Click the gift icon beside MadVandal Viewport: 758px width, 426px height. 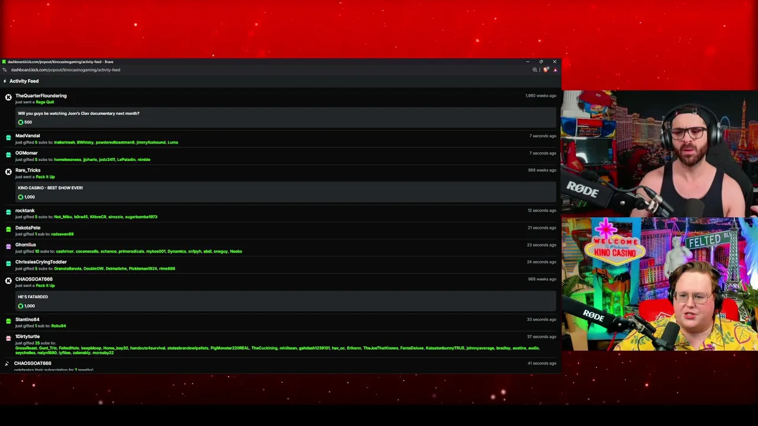(8, 137)
